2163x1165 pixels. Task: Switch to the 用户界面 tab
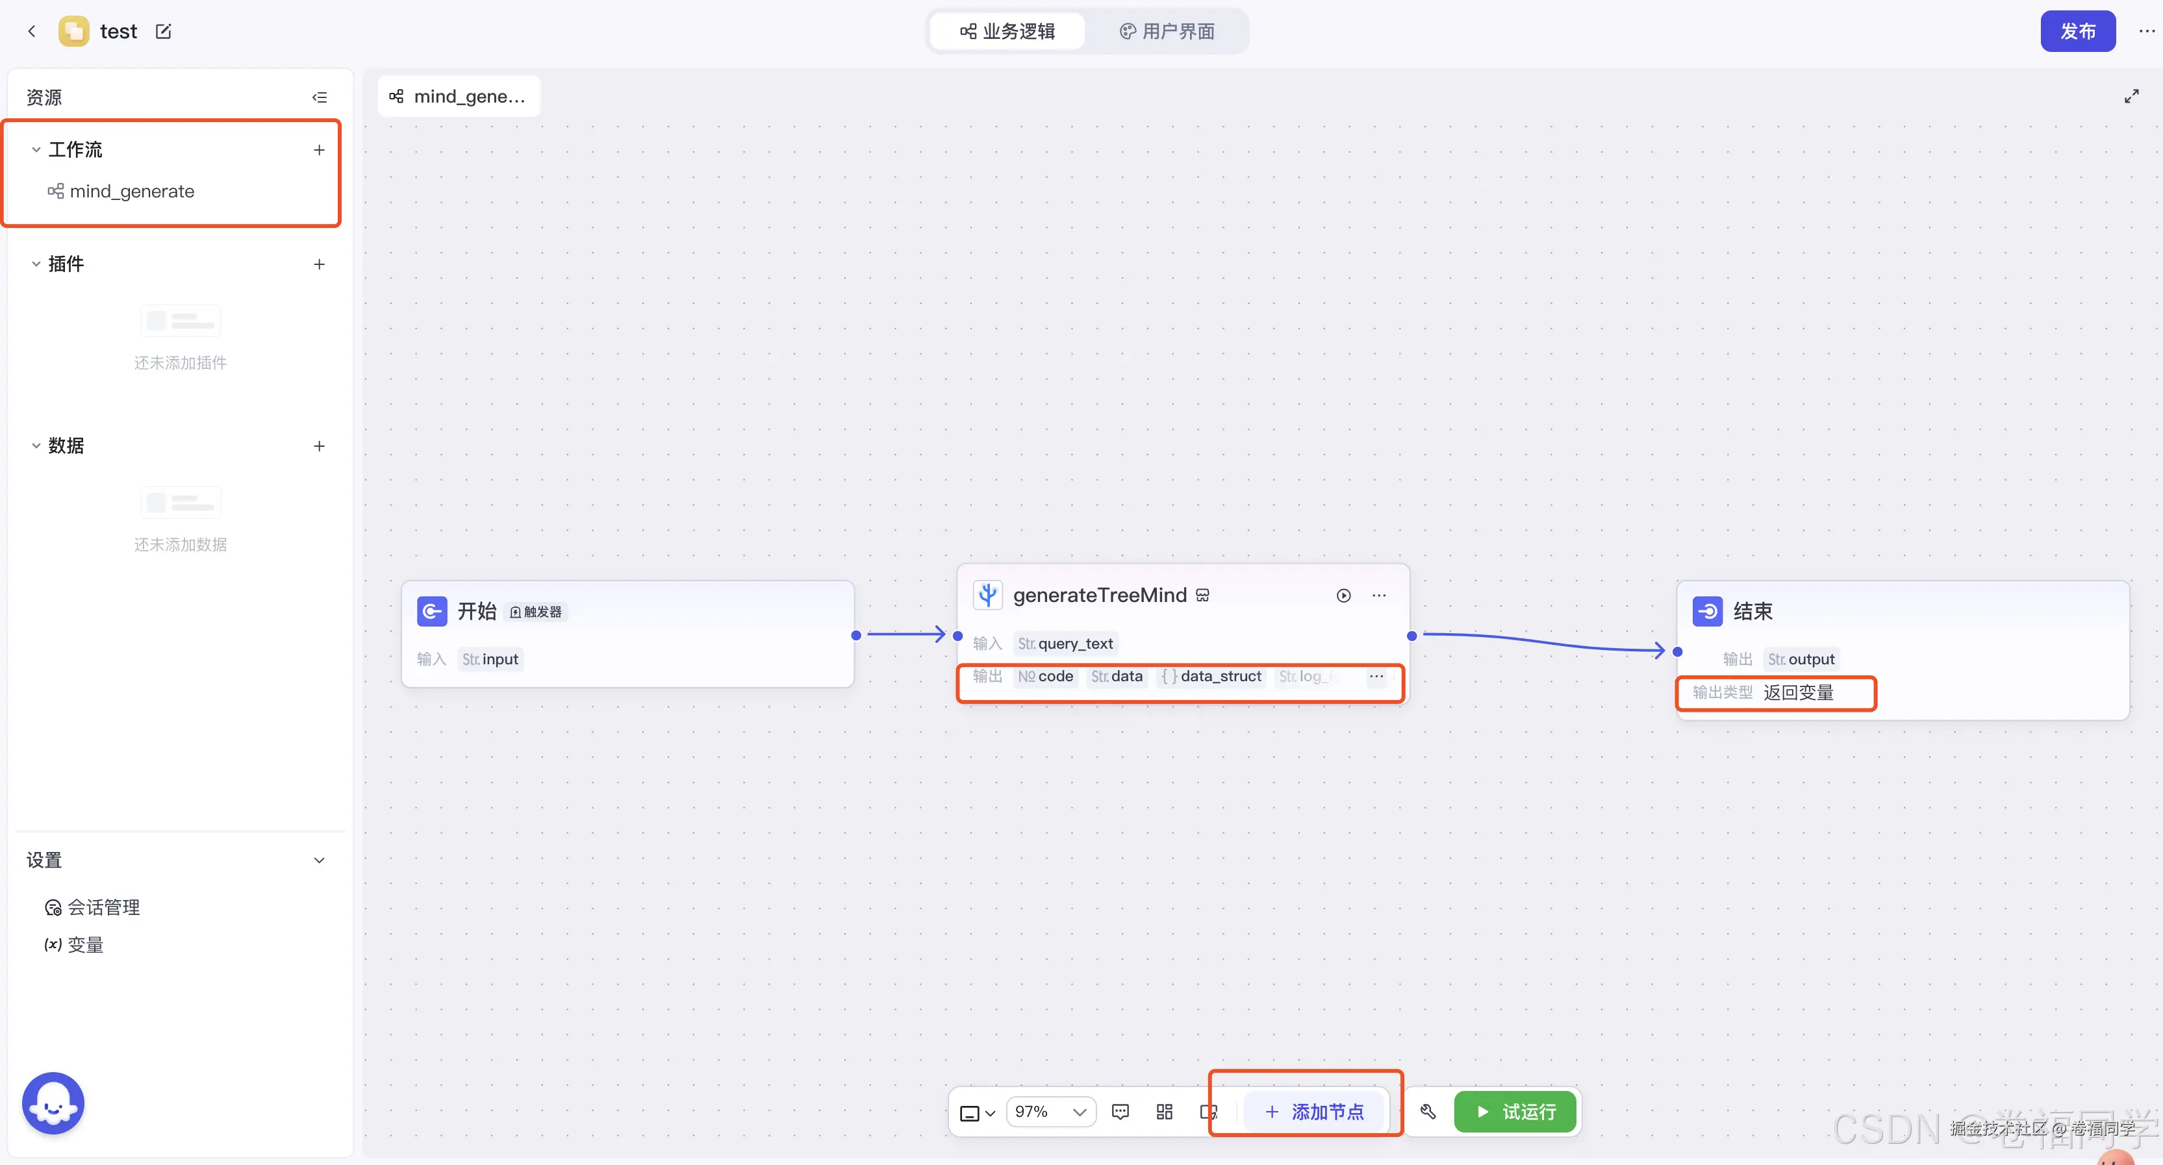1167,32
